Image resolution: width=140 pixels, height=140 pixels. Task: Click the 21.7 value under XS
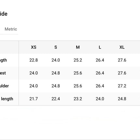(34, 99)
